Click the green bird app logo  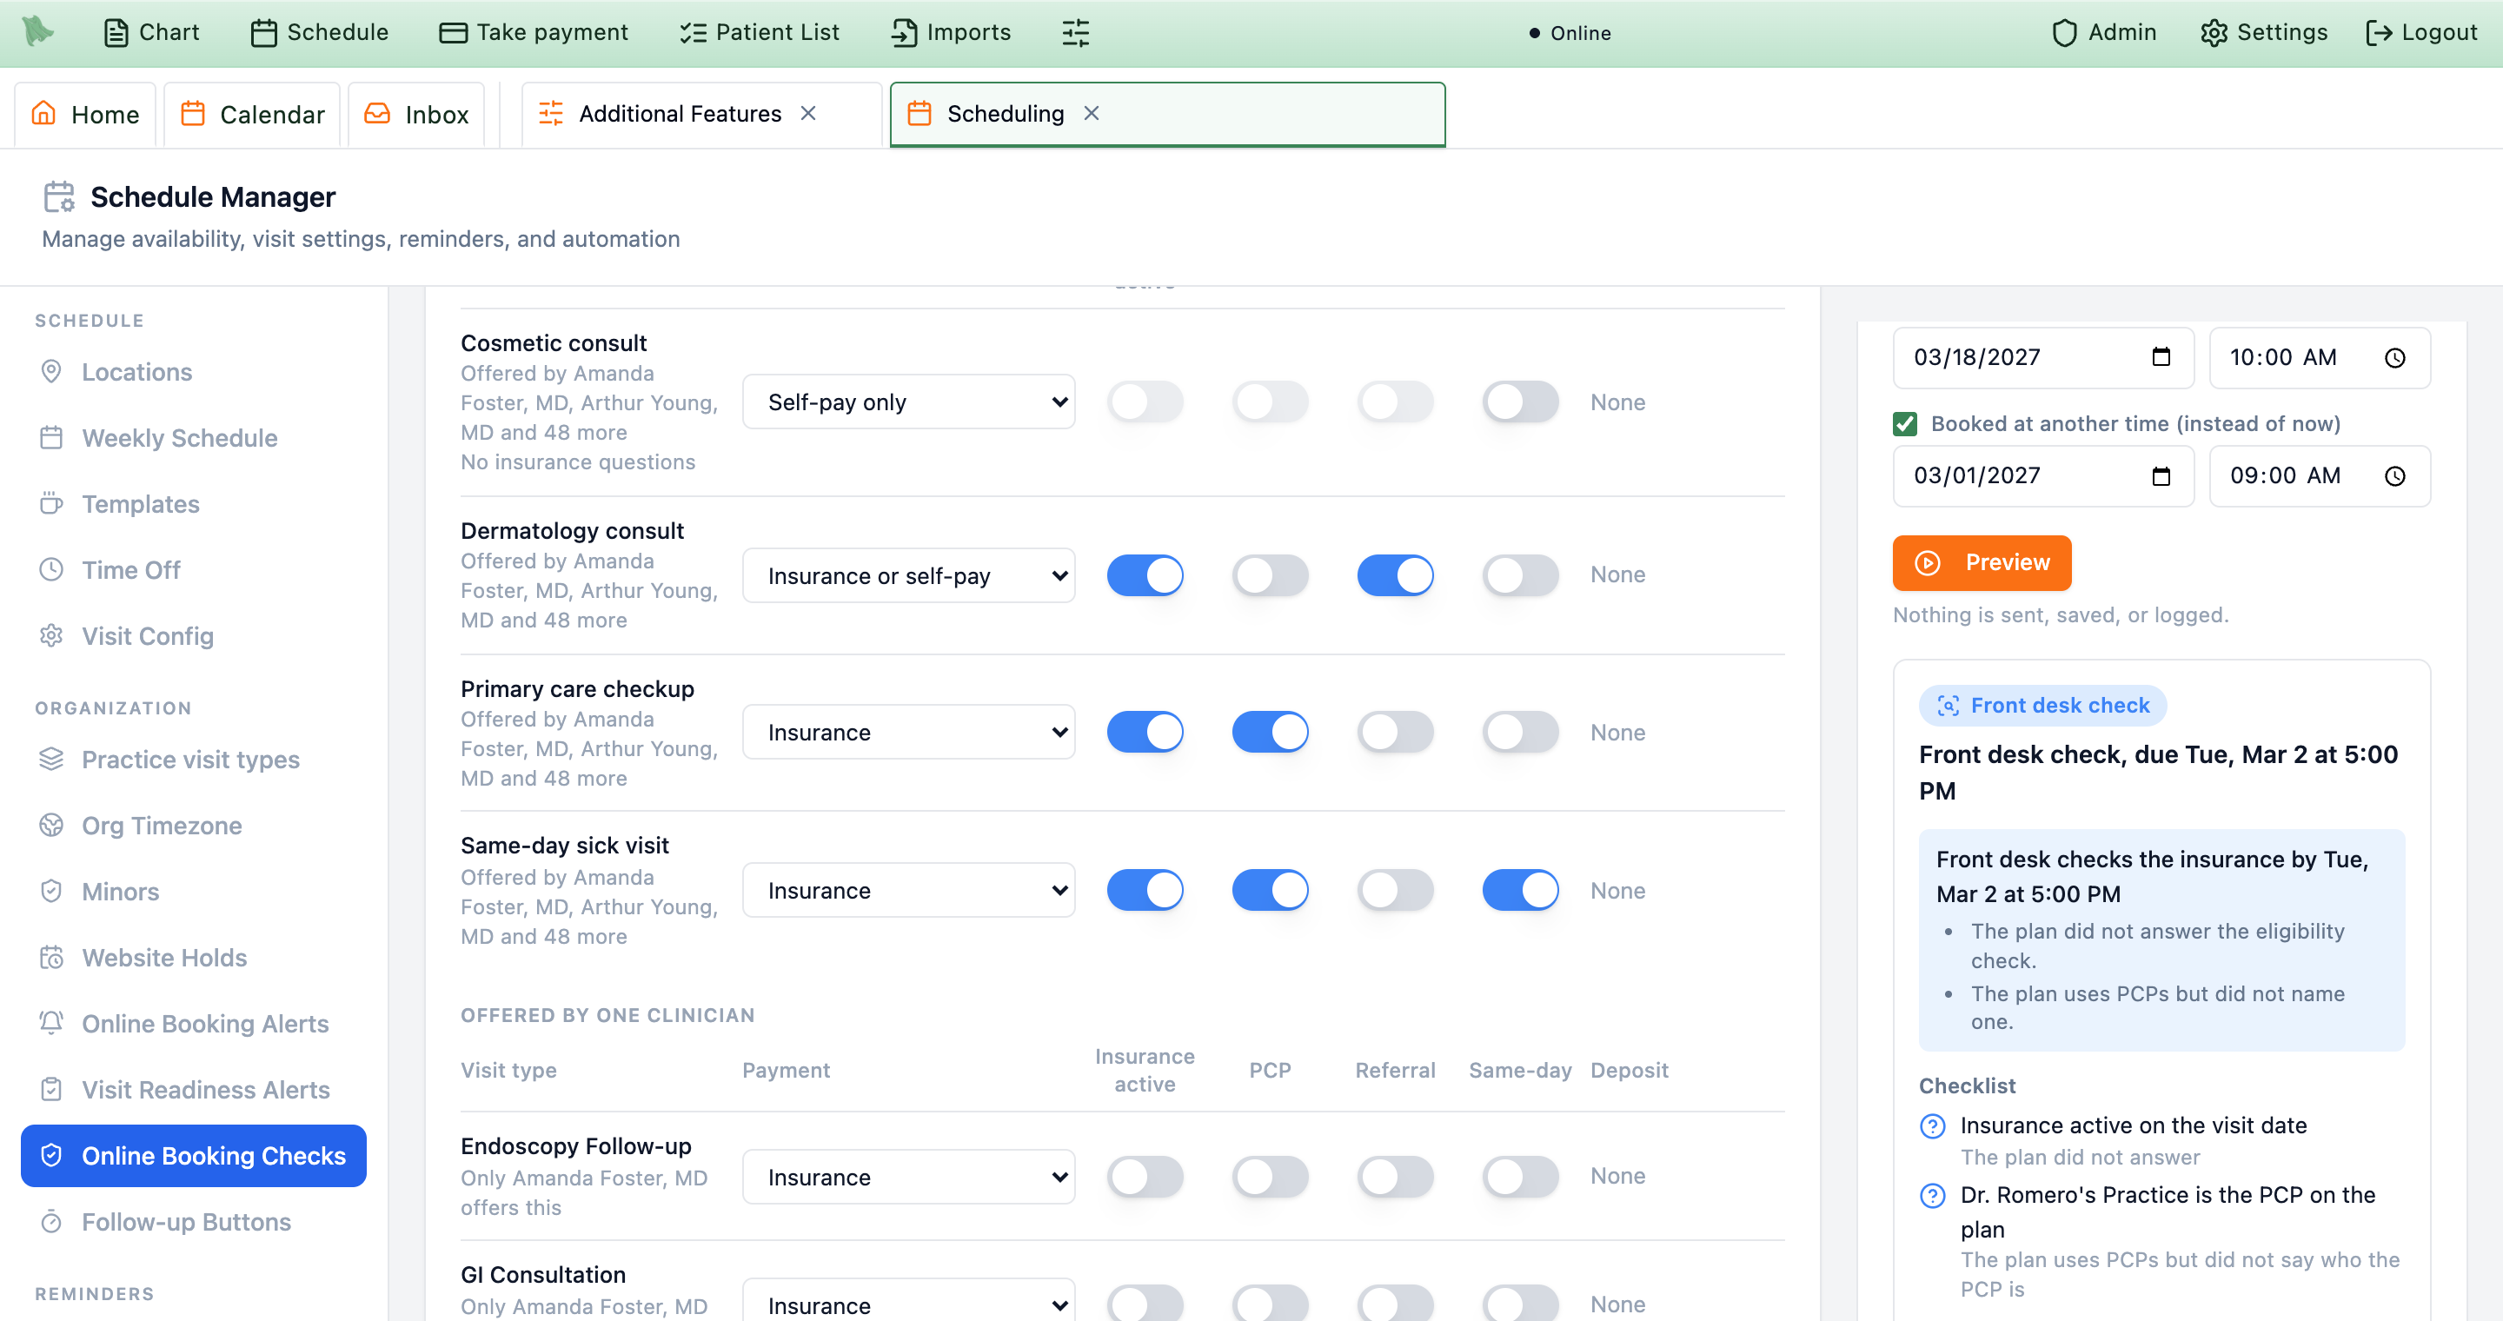pyautogui.click(x=37, y=31)
